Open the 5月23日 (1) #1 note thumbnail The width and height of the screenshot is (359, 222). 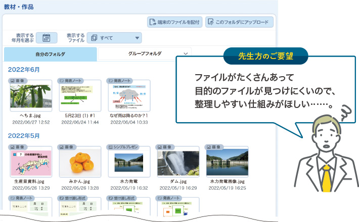pyautogui.click(x=80, y=96)
